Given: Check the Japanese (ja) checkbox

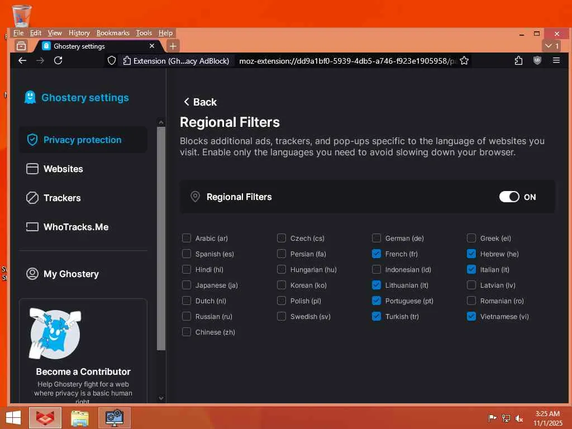Looking at the screenshot, I should 187,285.
